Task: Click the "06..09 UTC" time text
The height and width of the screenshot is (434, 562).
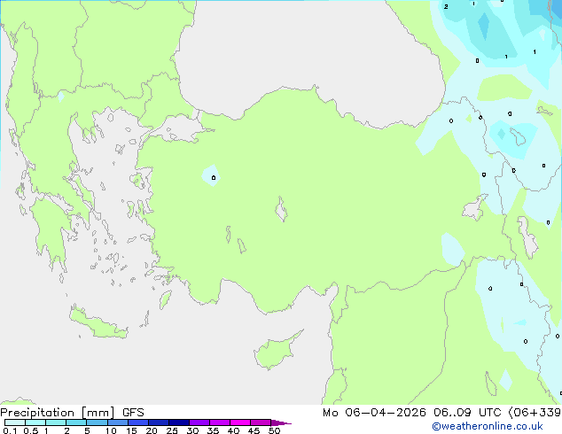Action: 466,413
